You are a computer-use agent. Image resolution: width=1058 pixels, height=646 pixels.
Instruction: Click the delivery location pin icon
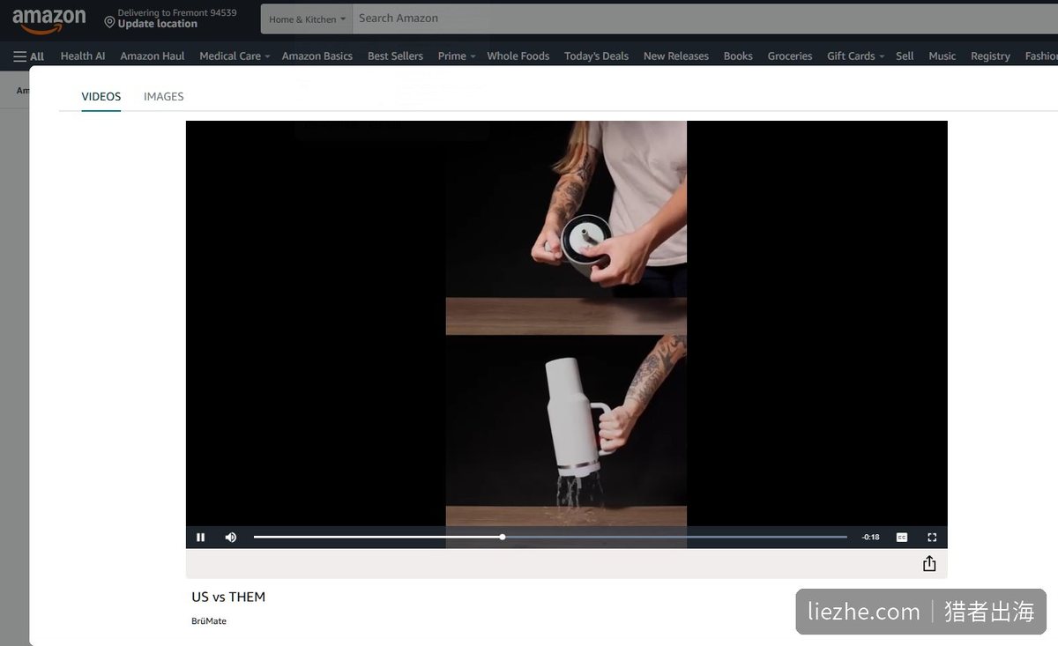coord(110,22)
